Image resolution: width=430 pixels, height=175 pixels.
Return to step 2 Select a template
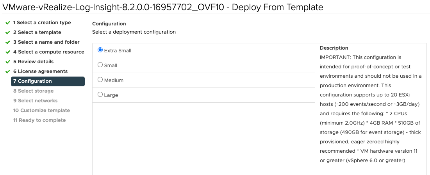click(37, 32)
